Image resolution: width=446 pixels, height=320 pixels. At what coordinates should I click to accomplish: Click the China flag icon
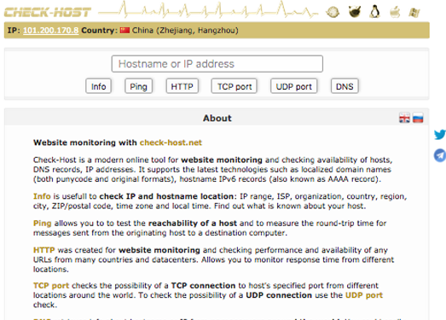pyautogui.click(x=125, y=30)
